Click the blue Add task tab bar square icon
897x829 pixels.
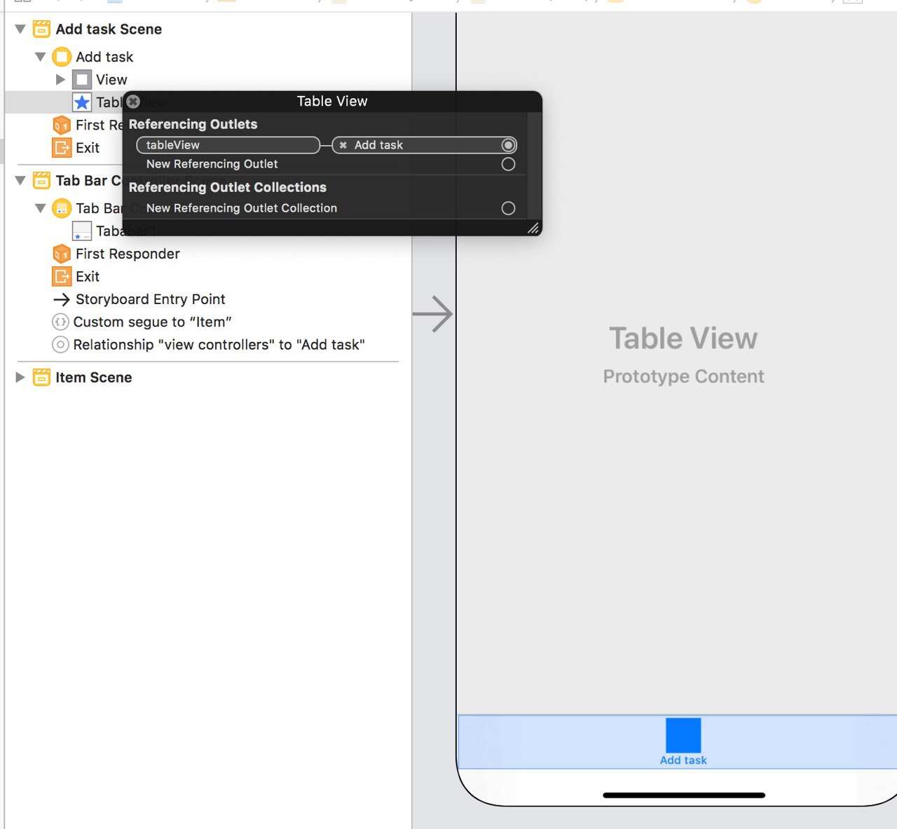click(x=683, y=735)
